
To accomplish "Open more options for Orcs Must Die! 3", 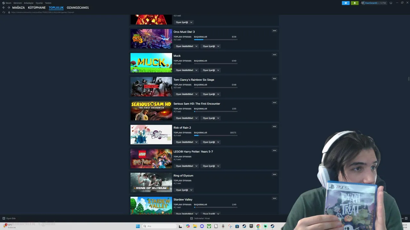I will coord(274,31).
